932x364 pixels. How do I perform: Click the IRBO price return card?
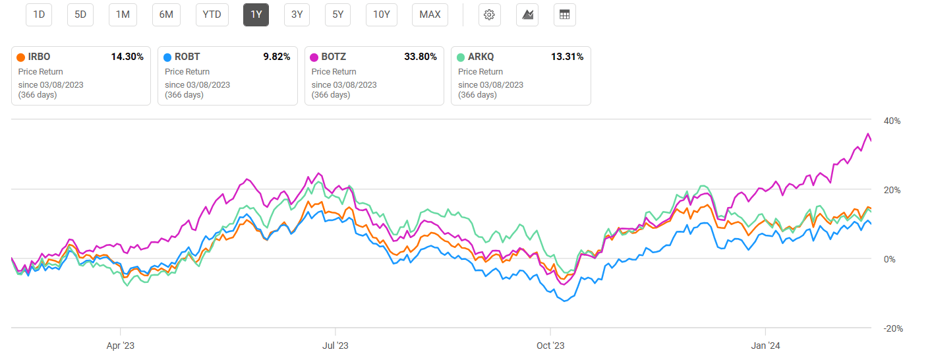[x=81, y=76]
